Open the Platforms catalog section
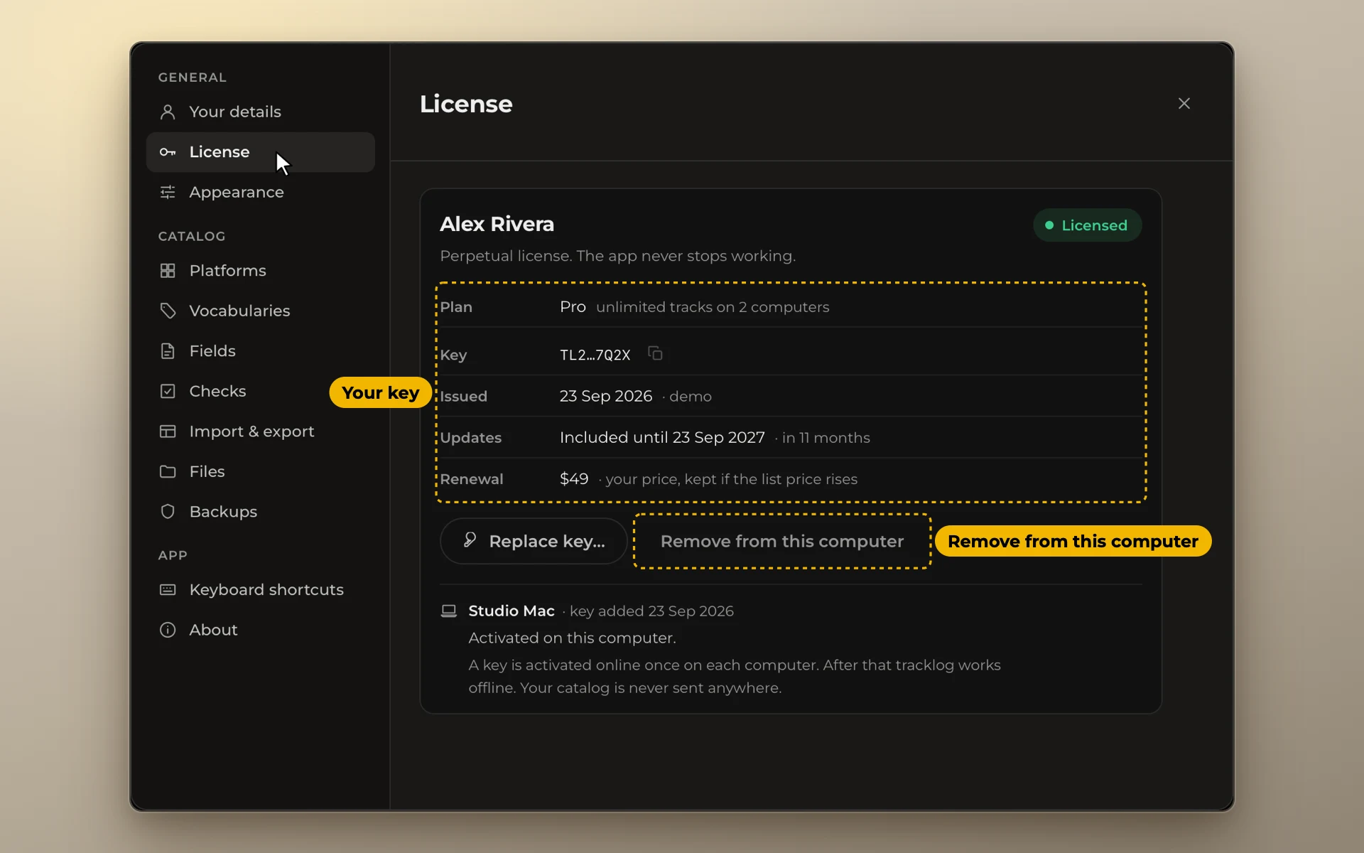1364x853 pixels. point(260,271)
